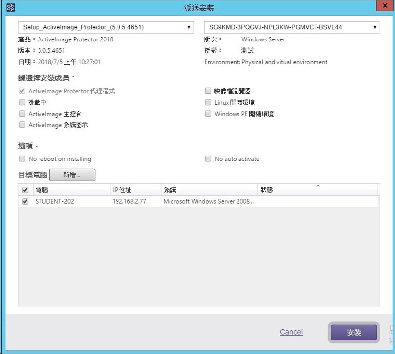Open the license key SG9KMD dropdown
Viewport: 395px width, 354px height.
(x=292, y=27)
